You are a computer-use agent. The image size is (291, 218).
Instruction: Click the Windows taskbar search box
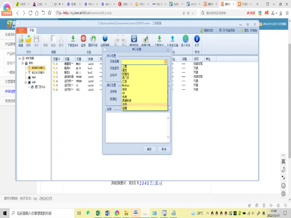point(36,213)
